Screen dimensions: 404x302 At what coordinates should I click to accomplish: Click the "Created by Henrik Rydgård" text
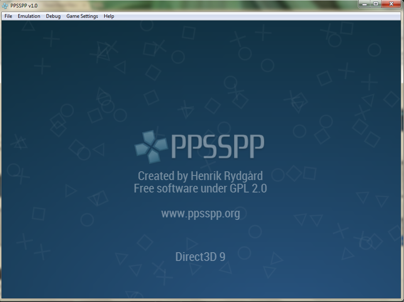(200, 176)
